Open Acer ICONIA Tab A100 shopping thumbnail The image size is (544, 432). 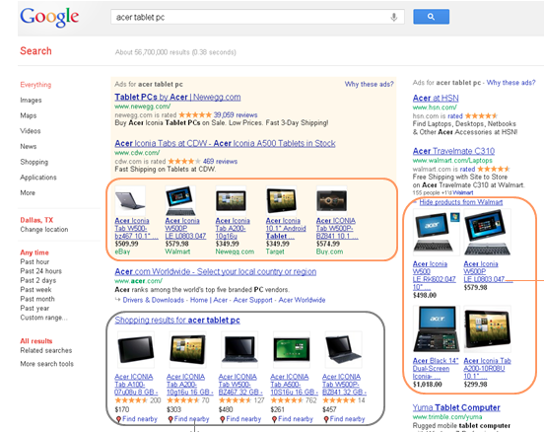(x=136, y=350)
